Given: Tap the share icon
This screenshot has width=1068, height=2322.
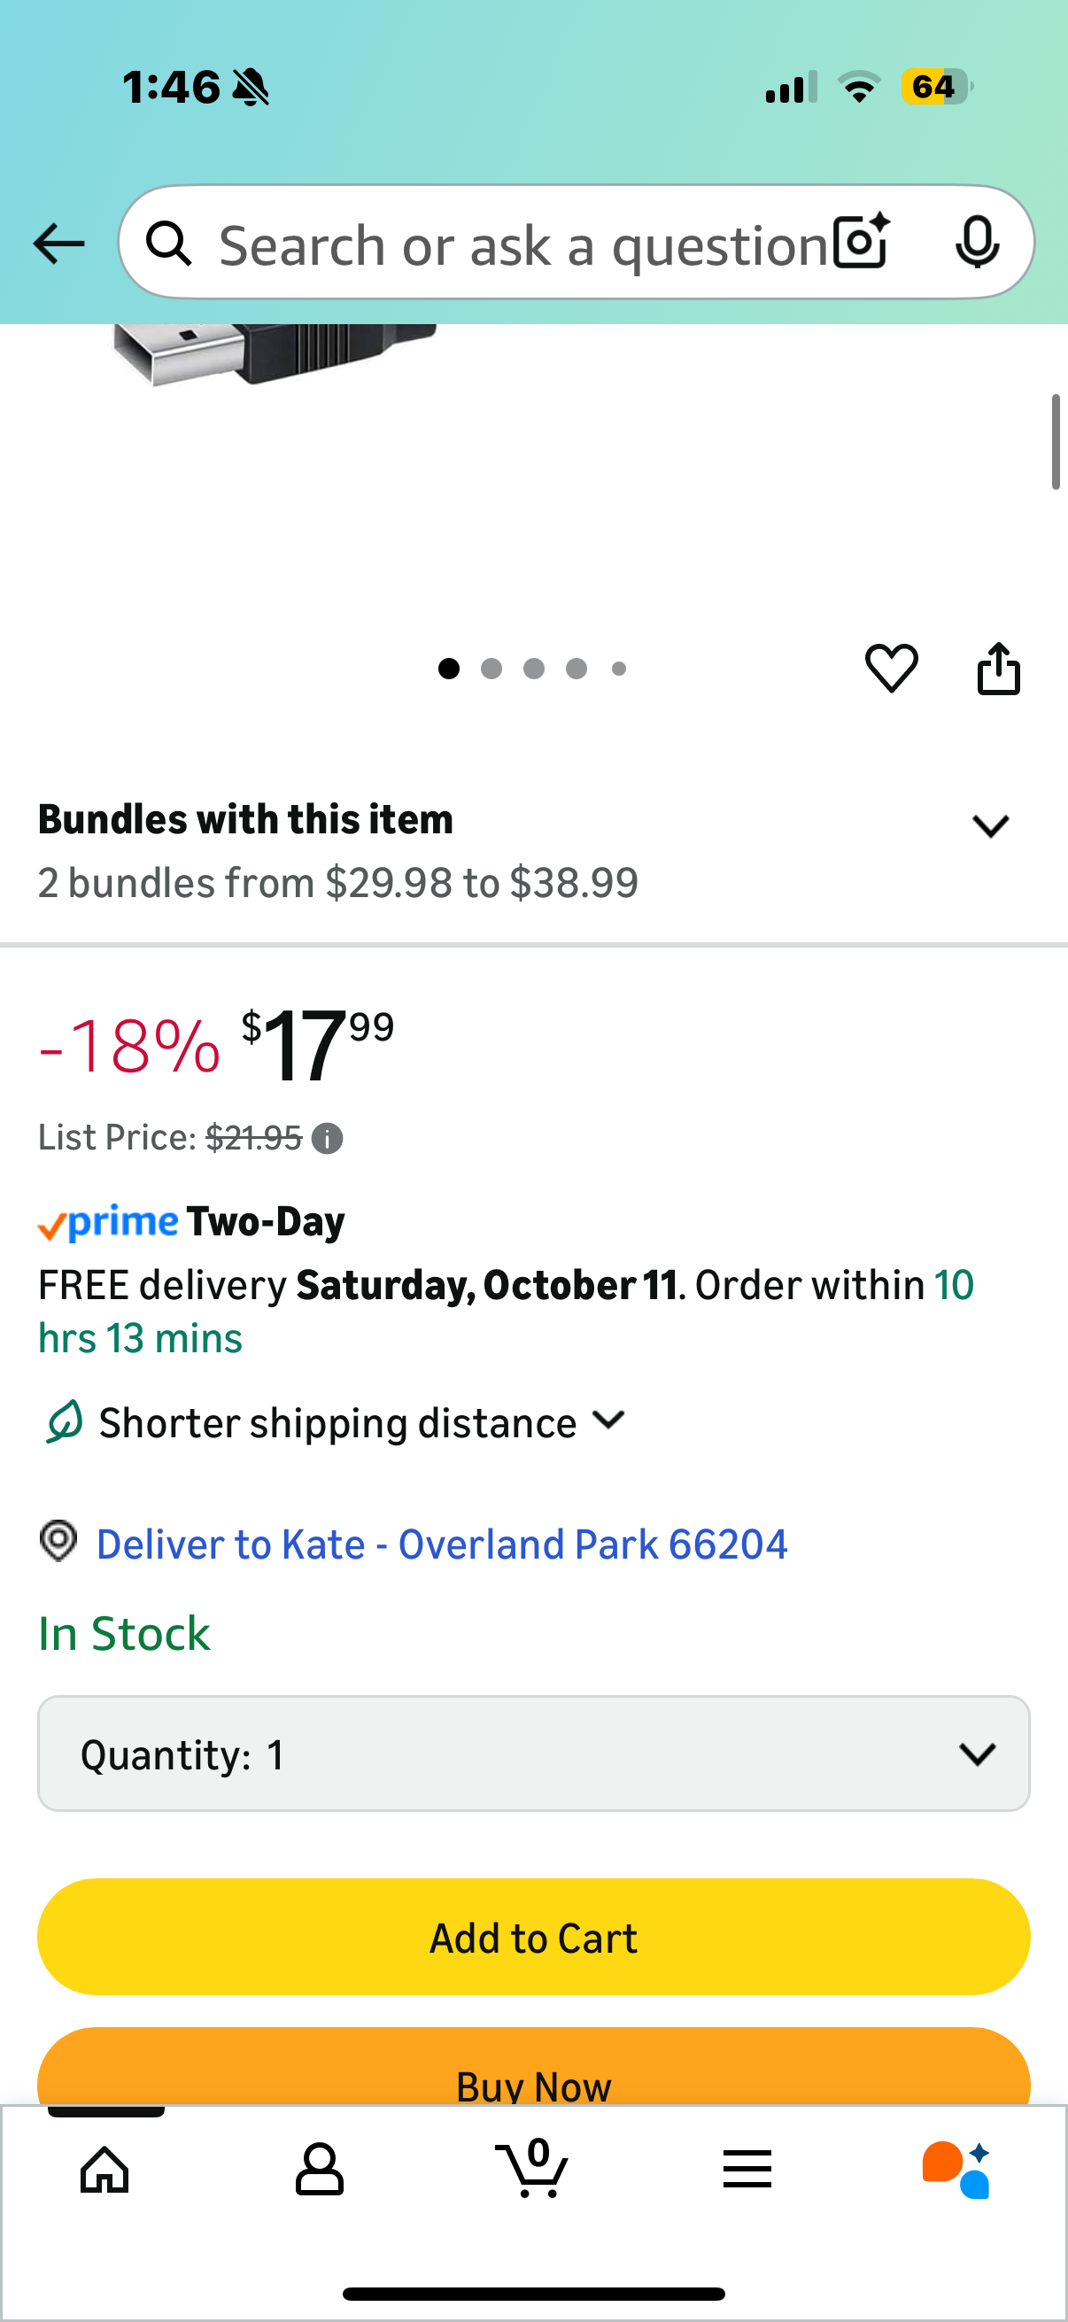Looking at the screenshot, I should (x=999, y=668).
